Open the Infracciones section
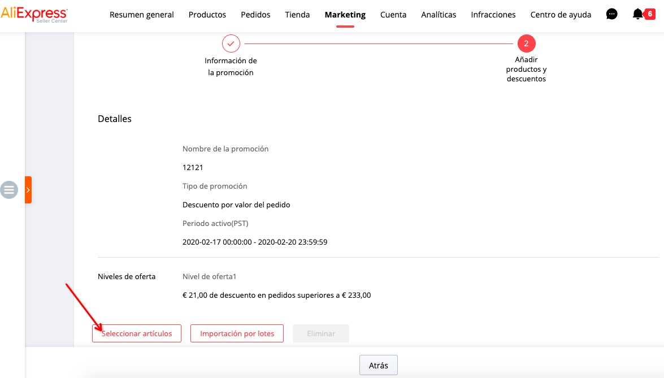Viewport: 664px width, 378px height. pyautogui.click(x=493, y=15)
